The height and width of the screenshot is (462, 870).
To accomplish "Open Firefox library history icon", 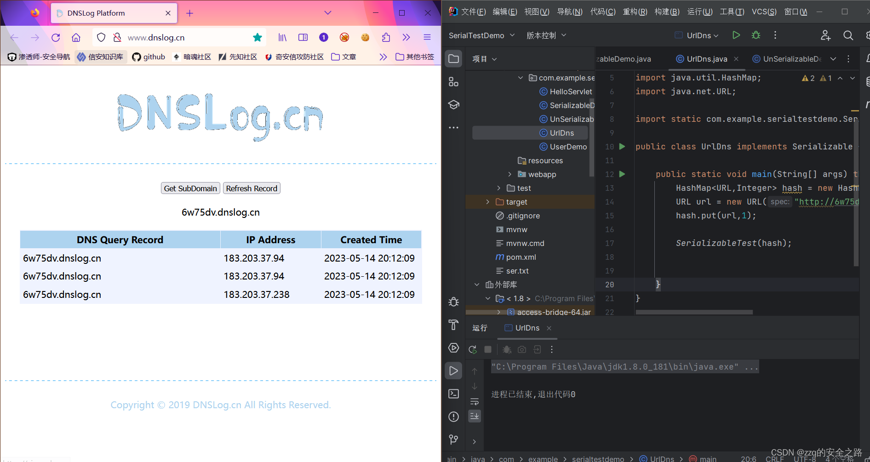I will pyautogui.click(x=282, y=38).
